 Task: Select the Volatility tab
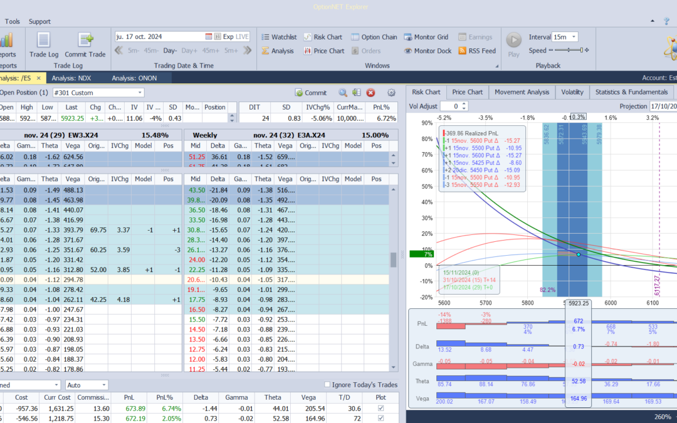(x=572, y=92)
